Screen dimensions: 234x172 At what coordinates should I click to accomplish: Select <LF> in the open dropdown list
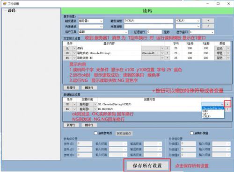click(x=213, y=114)
